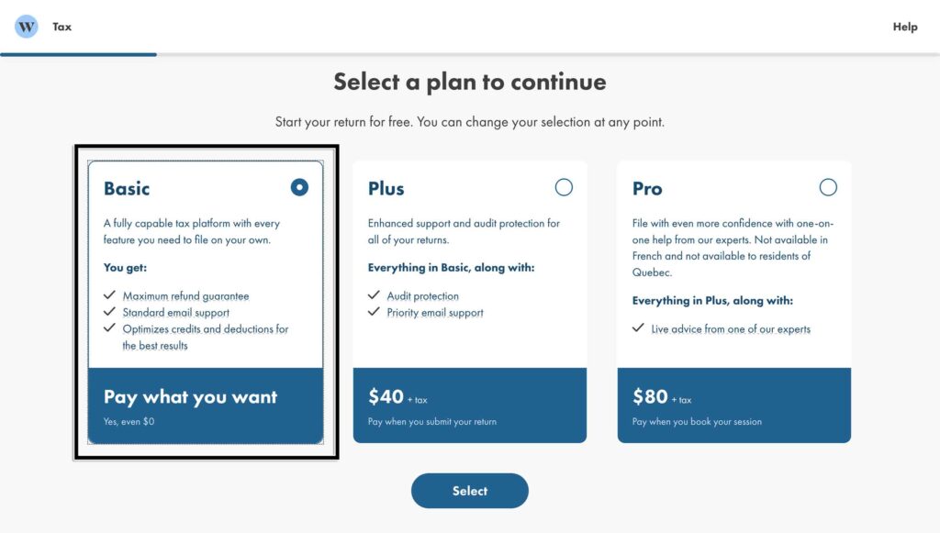Click the Pay what you want banner
940x533 pixels.
205,405
